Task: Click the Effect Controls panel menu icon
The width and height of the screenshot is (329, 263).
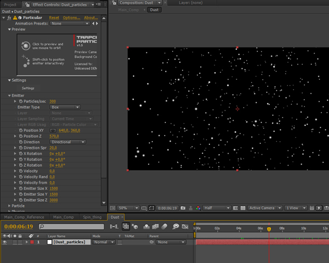Action: click(99, 4)
